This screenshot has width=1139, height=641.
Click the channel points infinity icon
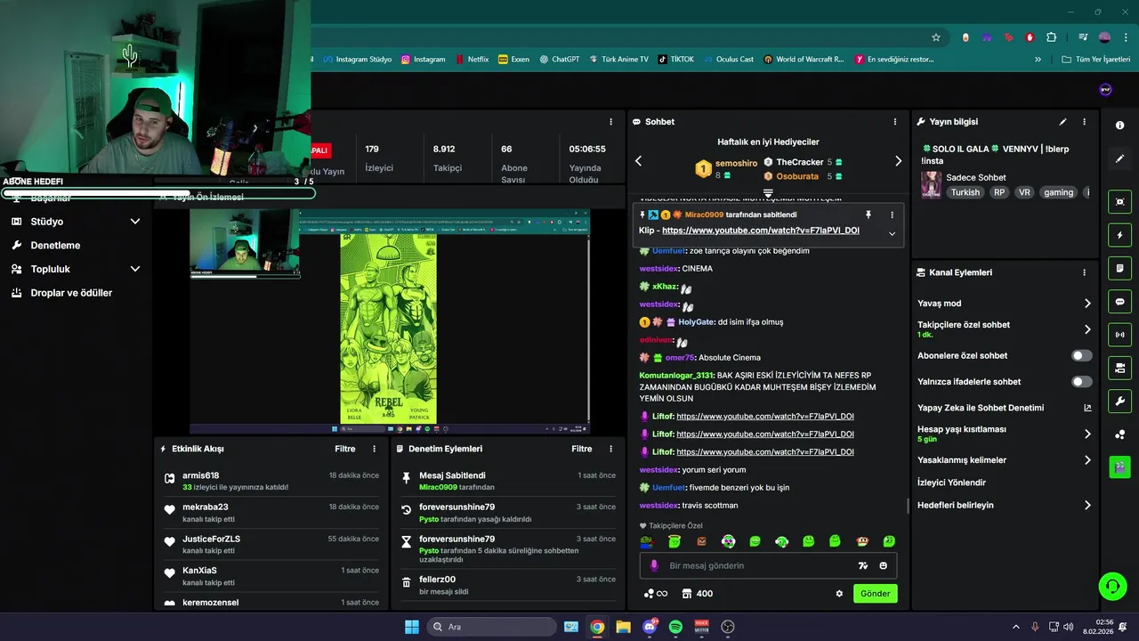(655, 594)
